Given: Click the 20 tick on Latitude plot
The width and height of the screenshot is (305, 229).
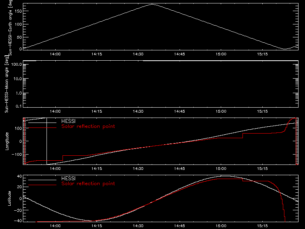Looking at the screenshot, I should coord(19,187).
